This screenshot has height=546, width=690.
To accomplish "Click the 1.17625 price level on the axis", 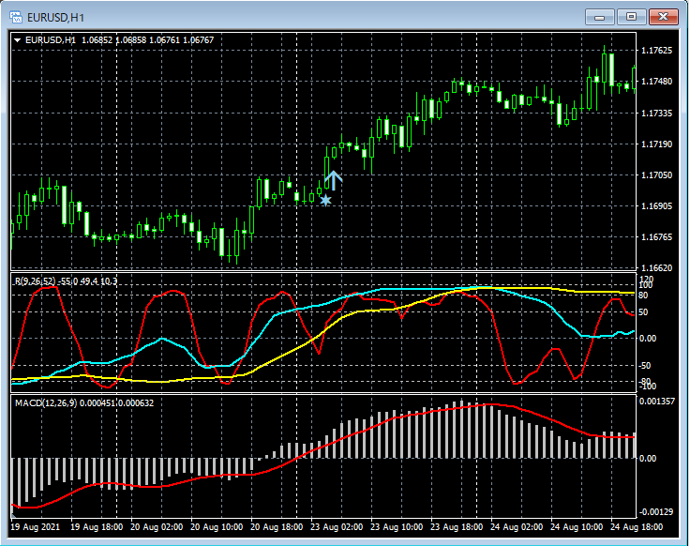I will tap(657, 51).
